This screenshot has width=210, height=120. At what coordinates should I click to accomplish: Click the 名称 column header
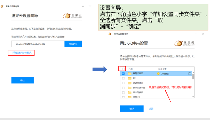pos(130,69)
